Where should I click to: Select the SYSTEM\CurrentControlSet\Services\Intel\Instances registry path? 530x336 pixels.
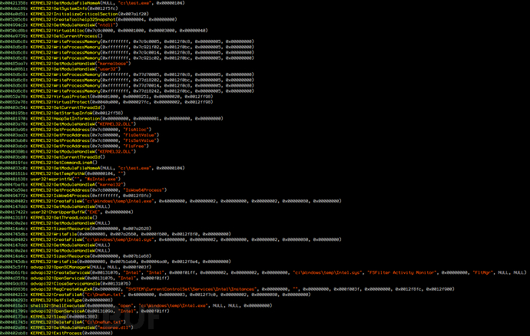[x=191, y=289]
